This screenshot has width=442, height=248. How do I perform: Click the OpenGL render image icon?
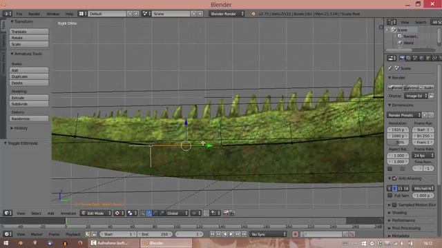point(226,213)
